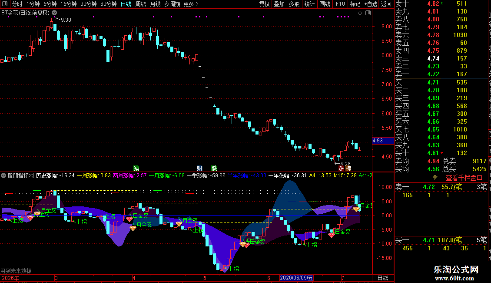
Task: Click the 叠加 overlay button
Action: click(279, 4)
